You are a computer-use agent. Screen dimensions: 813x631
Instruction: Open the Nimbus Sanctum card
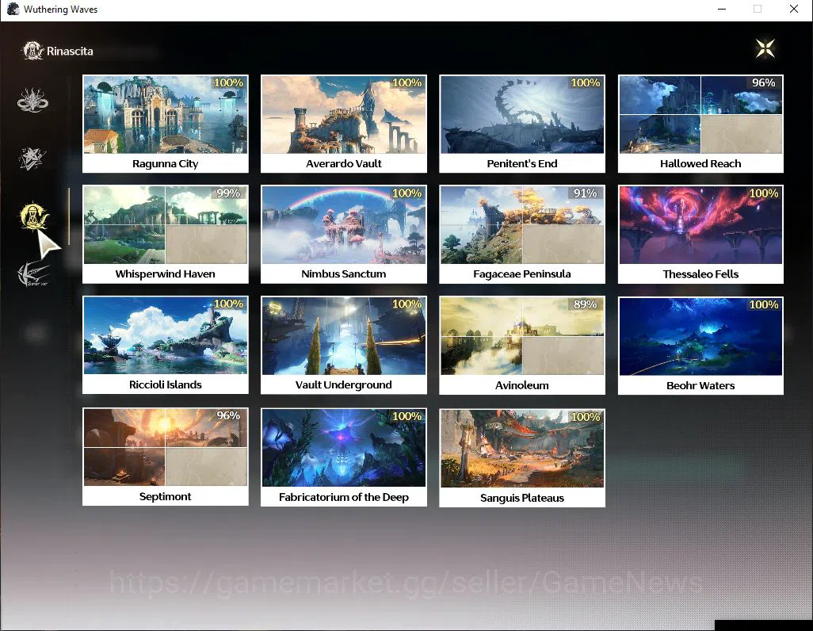(x=344, y=234)
